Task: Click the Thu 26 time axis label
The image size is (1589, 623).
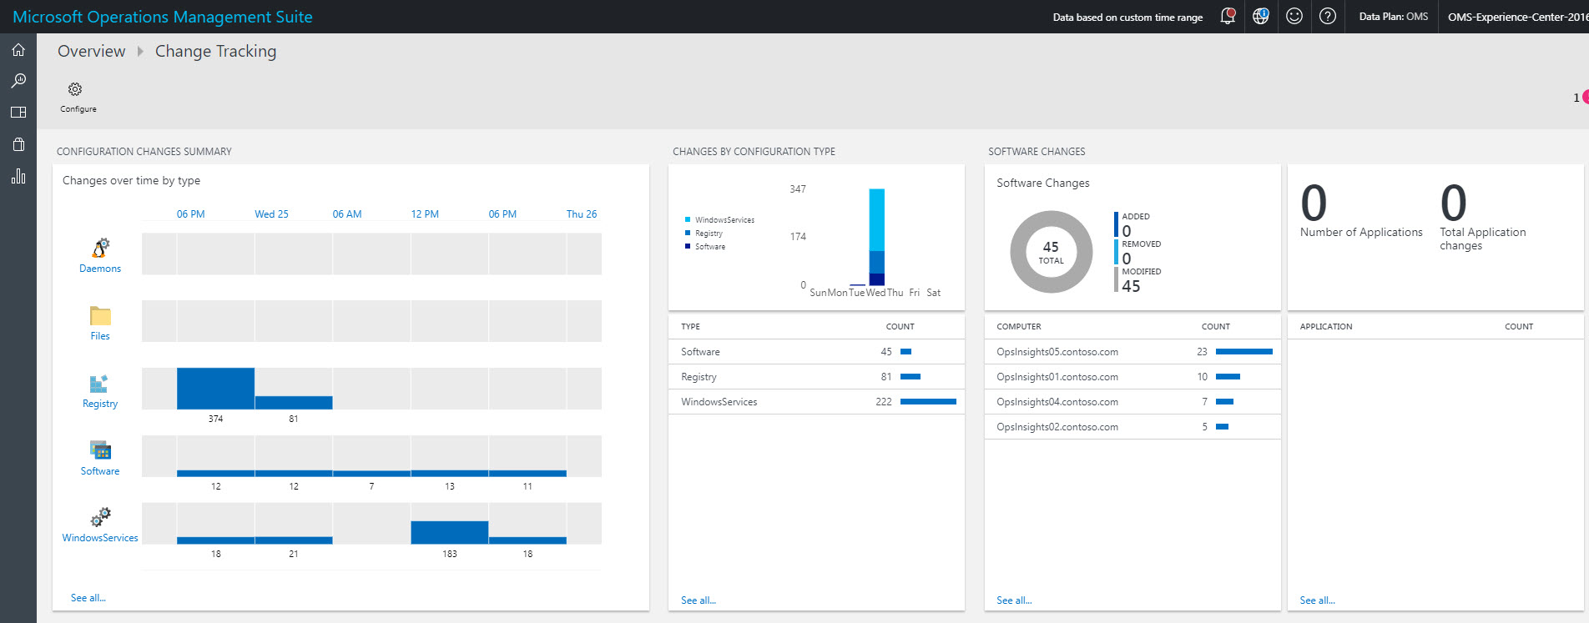Action: point(582,214)
